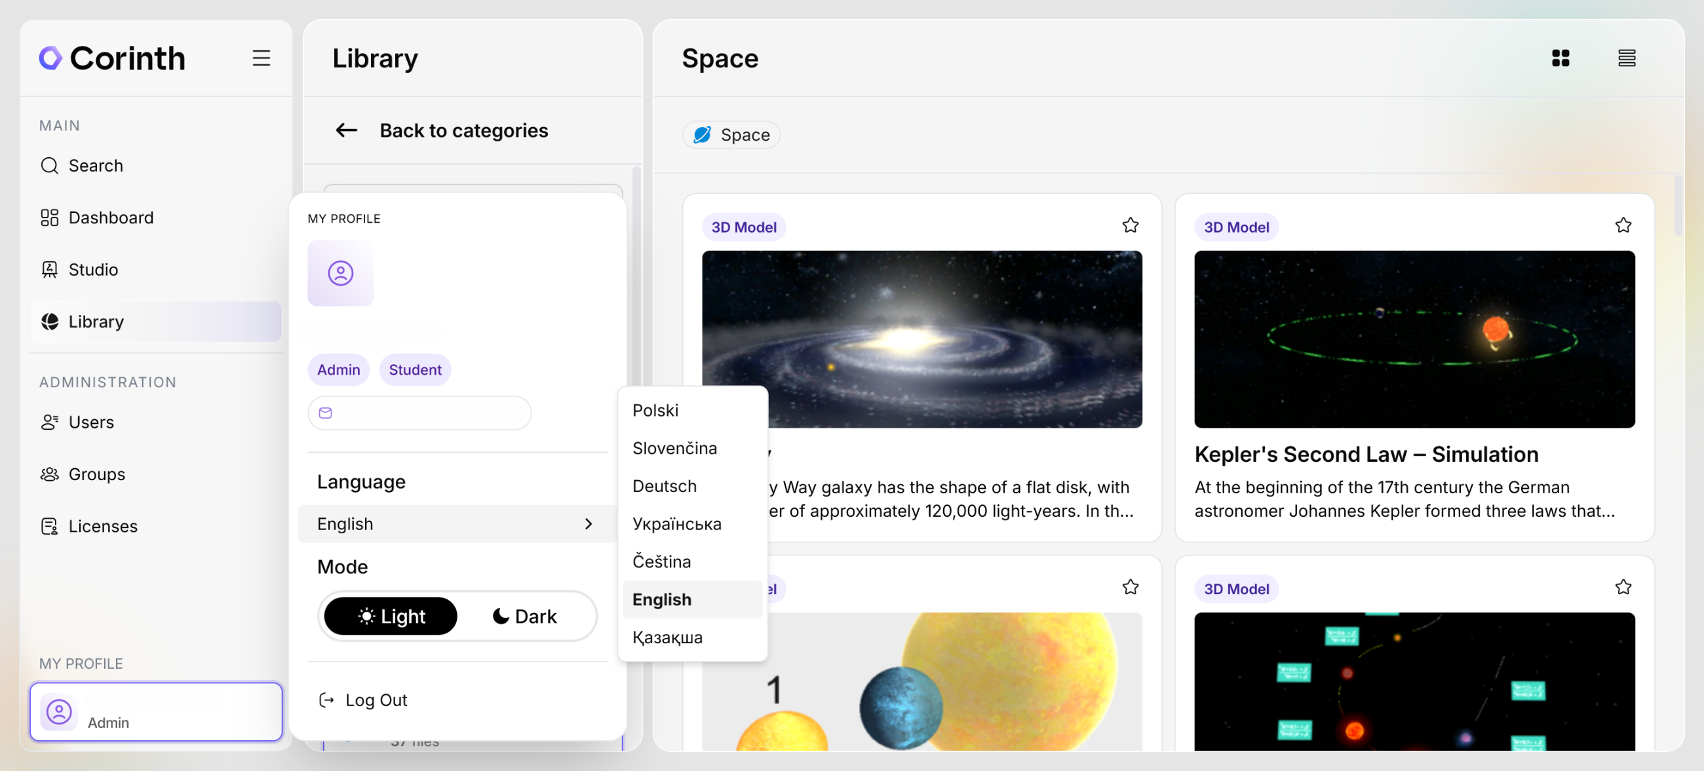
Task: Open the Studio section icon
Action: tap(50, 270)
